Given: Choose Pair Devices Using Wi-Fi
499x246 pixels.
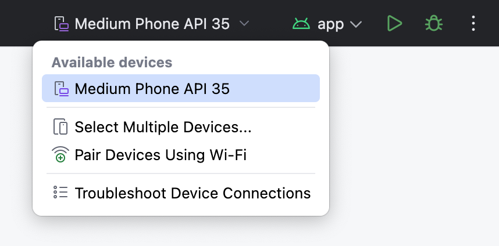Looking at the screenshot, I should tap(161, 155).
